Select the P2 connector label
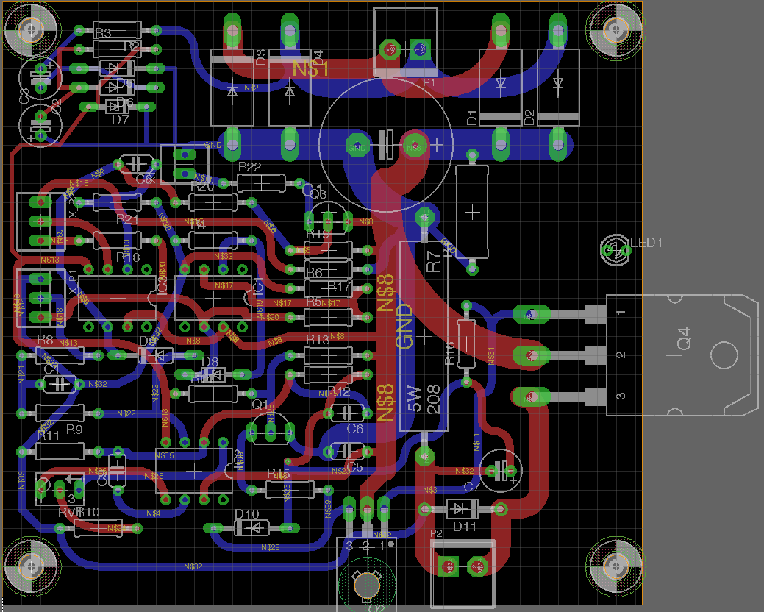Screen dimensions: 764x612 [x=436, y=533]
